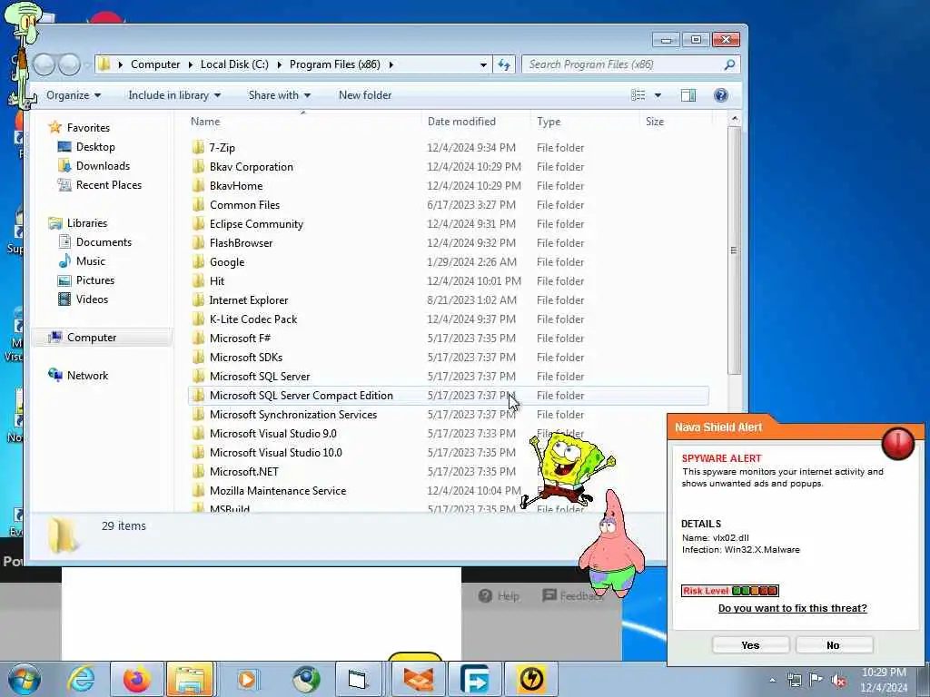Open the Windows Start menu

[x=23, y=679]
